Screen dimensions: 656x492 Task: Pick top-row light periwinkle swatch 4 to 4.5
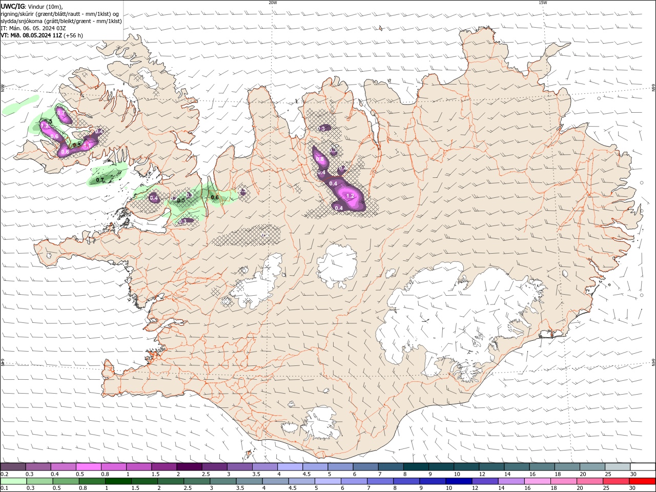[290, 466]
